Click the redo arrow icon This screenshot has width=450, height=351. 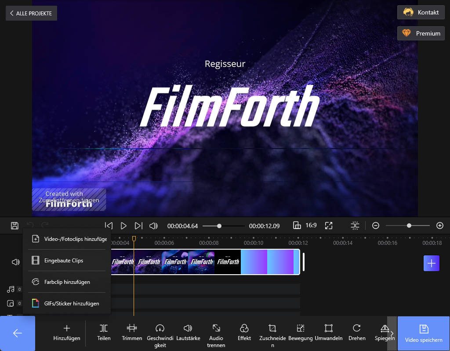[45, 226]
